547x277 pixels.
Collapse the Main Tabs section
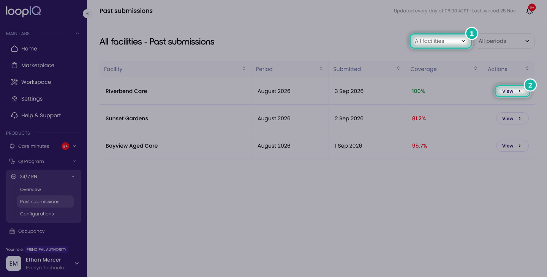pos(77,33)
